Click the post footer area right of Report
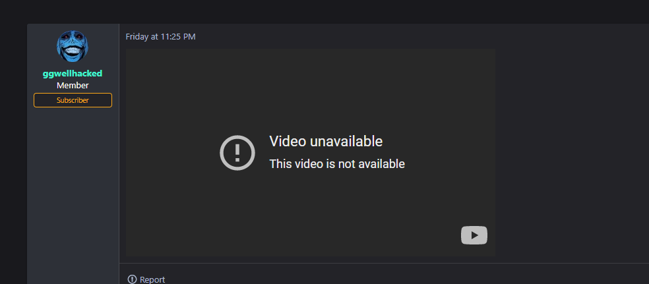649x284 pixels. click(x=406, y=277)
